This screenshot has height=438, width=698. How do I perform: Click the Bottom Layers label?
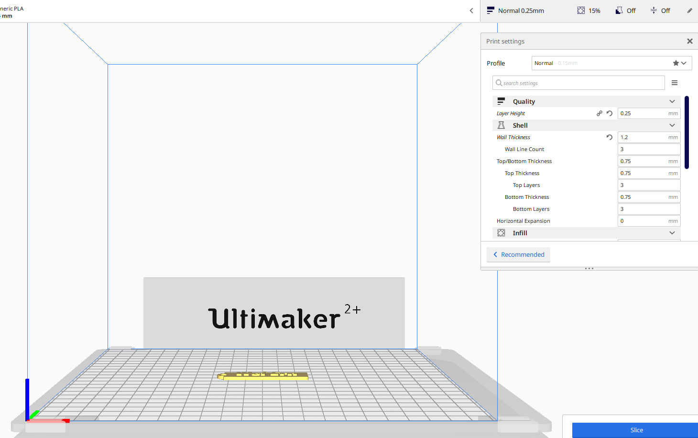[531, 209]
